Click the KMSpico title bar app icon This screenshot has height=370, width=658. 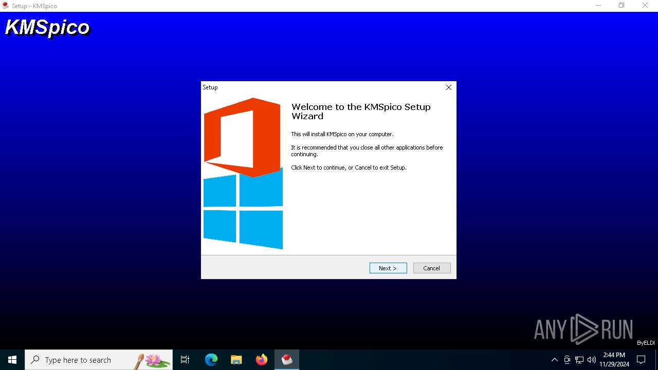(6, 6)
